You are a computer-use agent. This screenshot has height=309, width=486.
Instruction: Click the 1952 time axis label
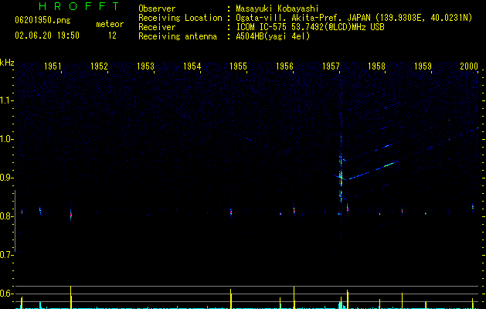tap(99, 66)
